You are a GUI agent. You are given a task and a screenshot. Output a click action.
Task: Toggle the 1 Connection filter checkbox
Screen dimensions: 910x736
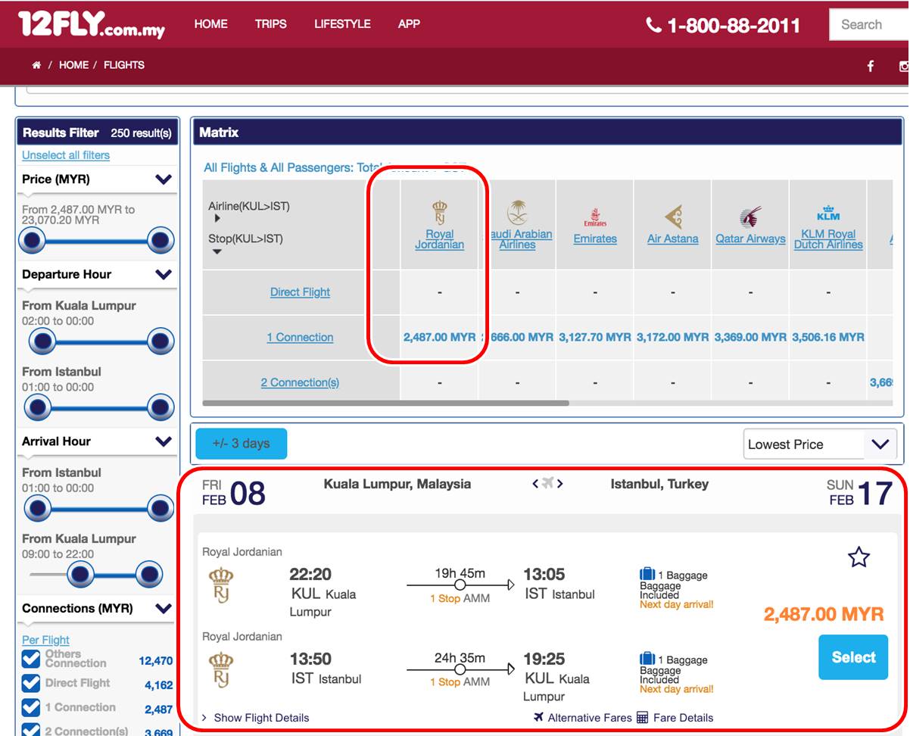pyautogui.click(x=31, y=708)
